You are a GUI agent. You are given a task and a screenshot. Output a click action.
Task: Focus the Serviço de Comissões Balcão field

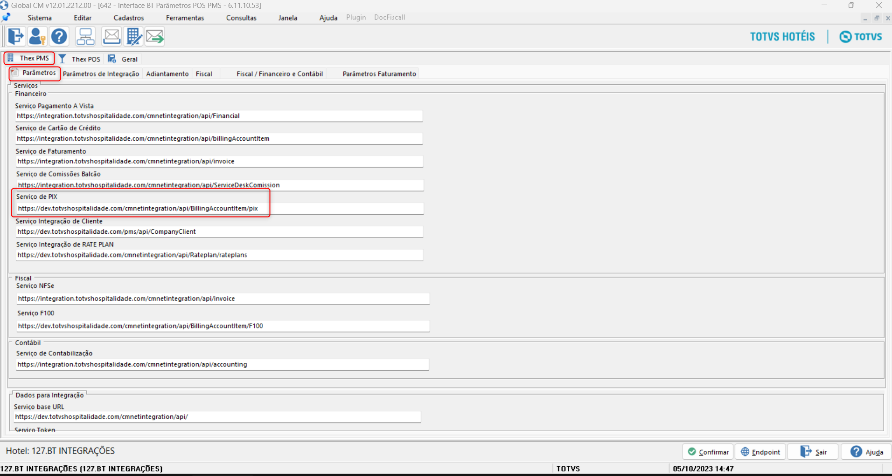(x=220, y=185)
